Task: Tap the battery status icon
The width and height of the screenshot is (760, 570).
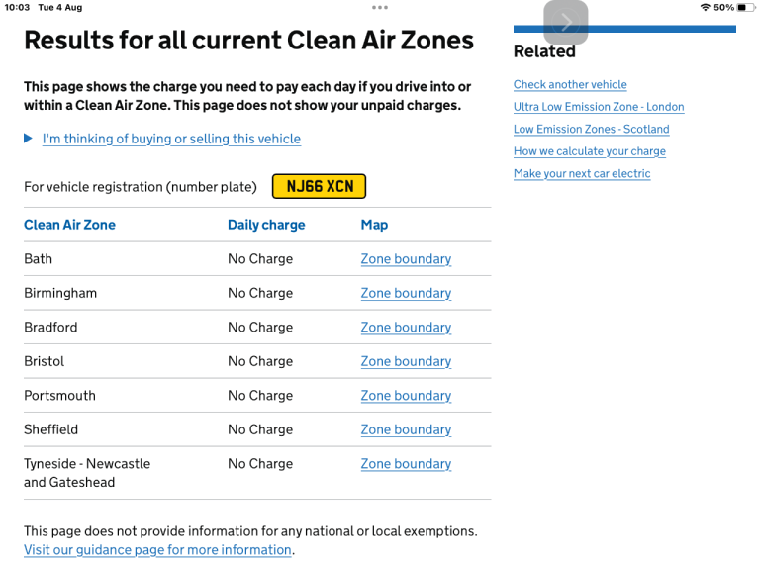Action: pos(745,7)
